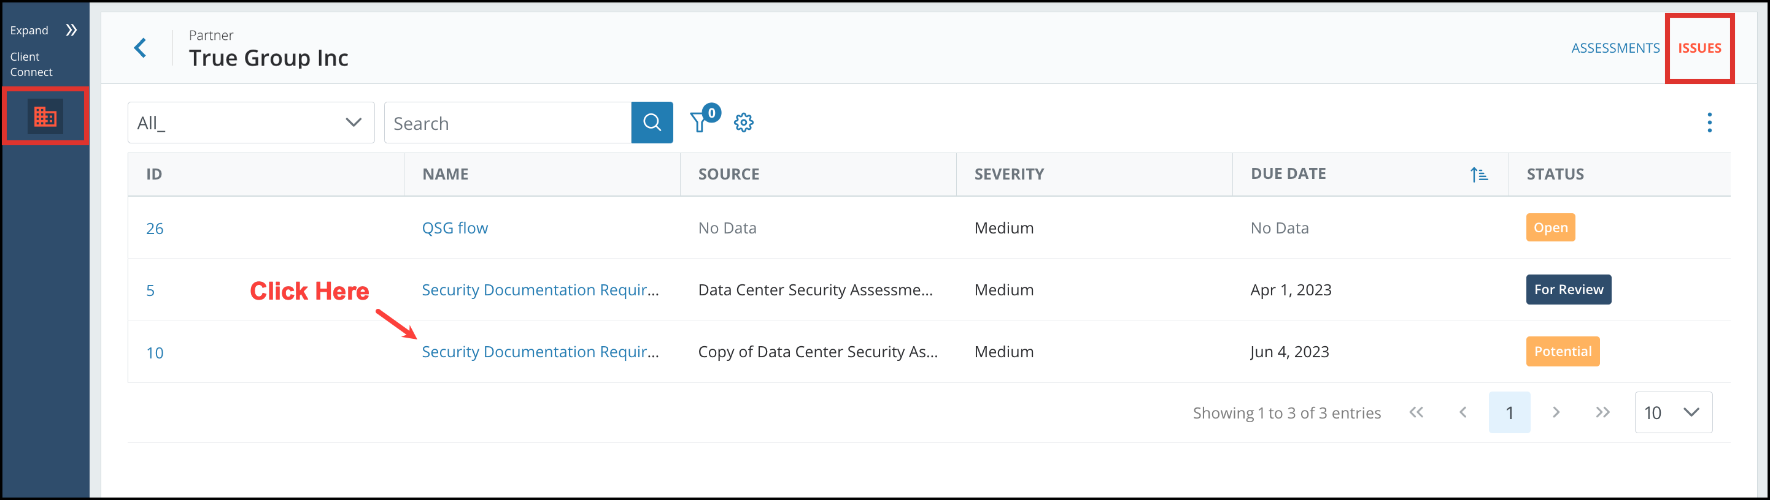
Task: Open Security Documentation issue due Jun 4, 2023
Action: click(x=540, y=351)
